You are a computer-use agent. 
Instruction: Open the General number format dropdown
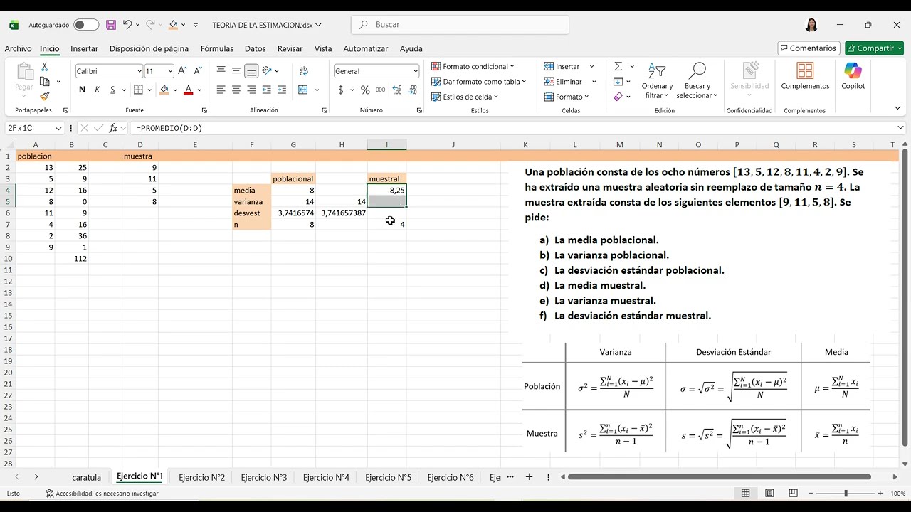pyautogui.click(x=415, y=71)
